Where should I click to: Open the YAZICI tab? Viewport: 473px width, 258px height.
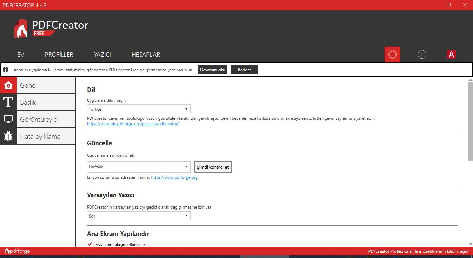(102, 55)
